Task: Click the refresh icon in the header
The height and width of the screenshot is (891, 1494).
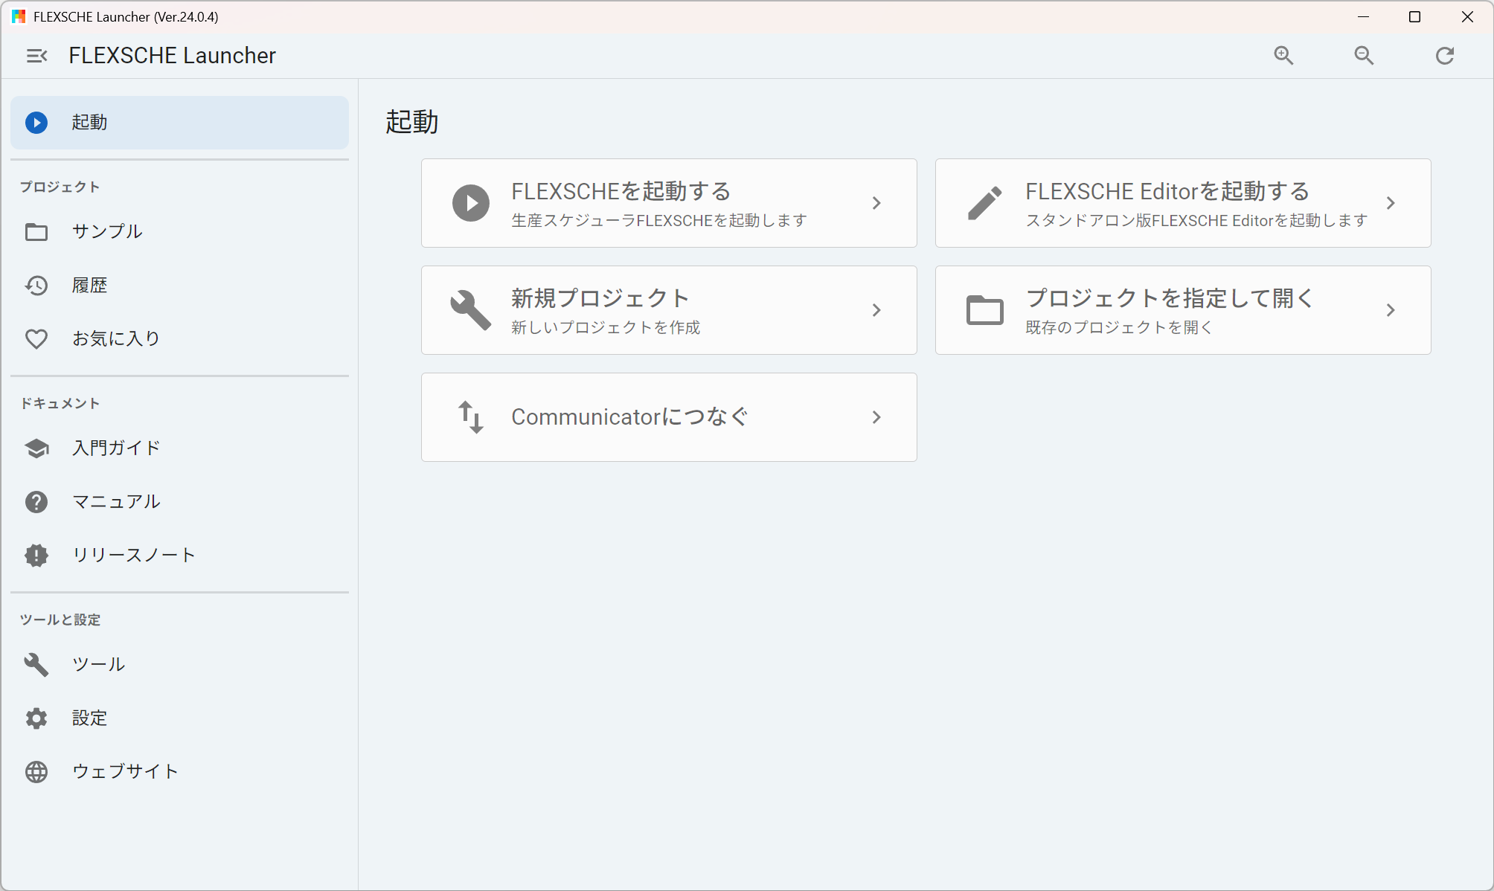Action: point(1444,56)
